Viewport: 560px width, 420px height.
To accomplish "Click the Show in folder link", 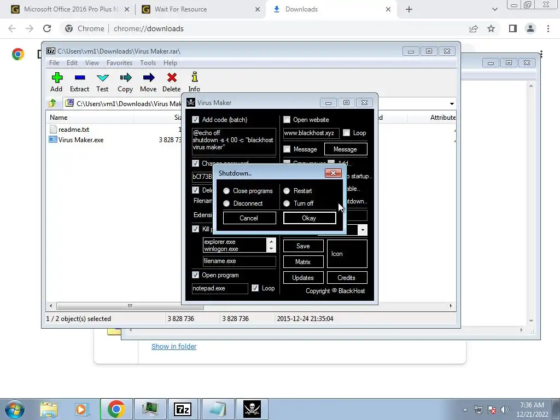I will (x=174, y=346).
